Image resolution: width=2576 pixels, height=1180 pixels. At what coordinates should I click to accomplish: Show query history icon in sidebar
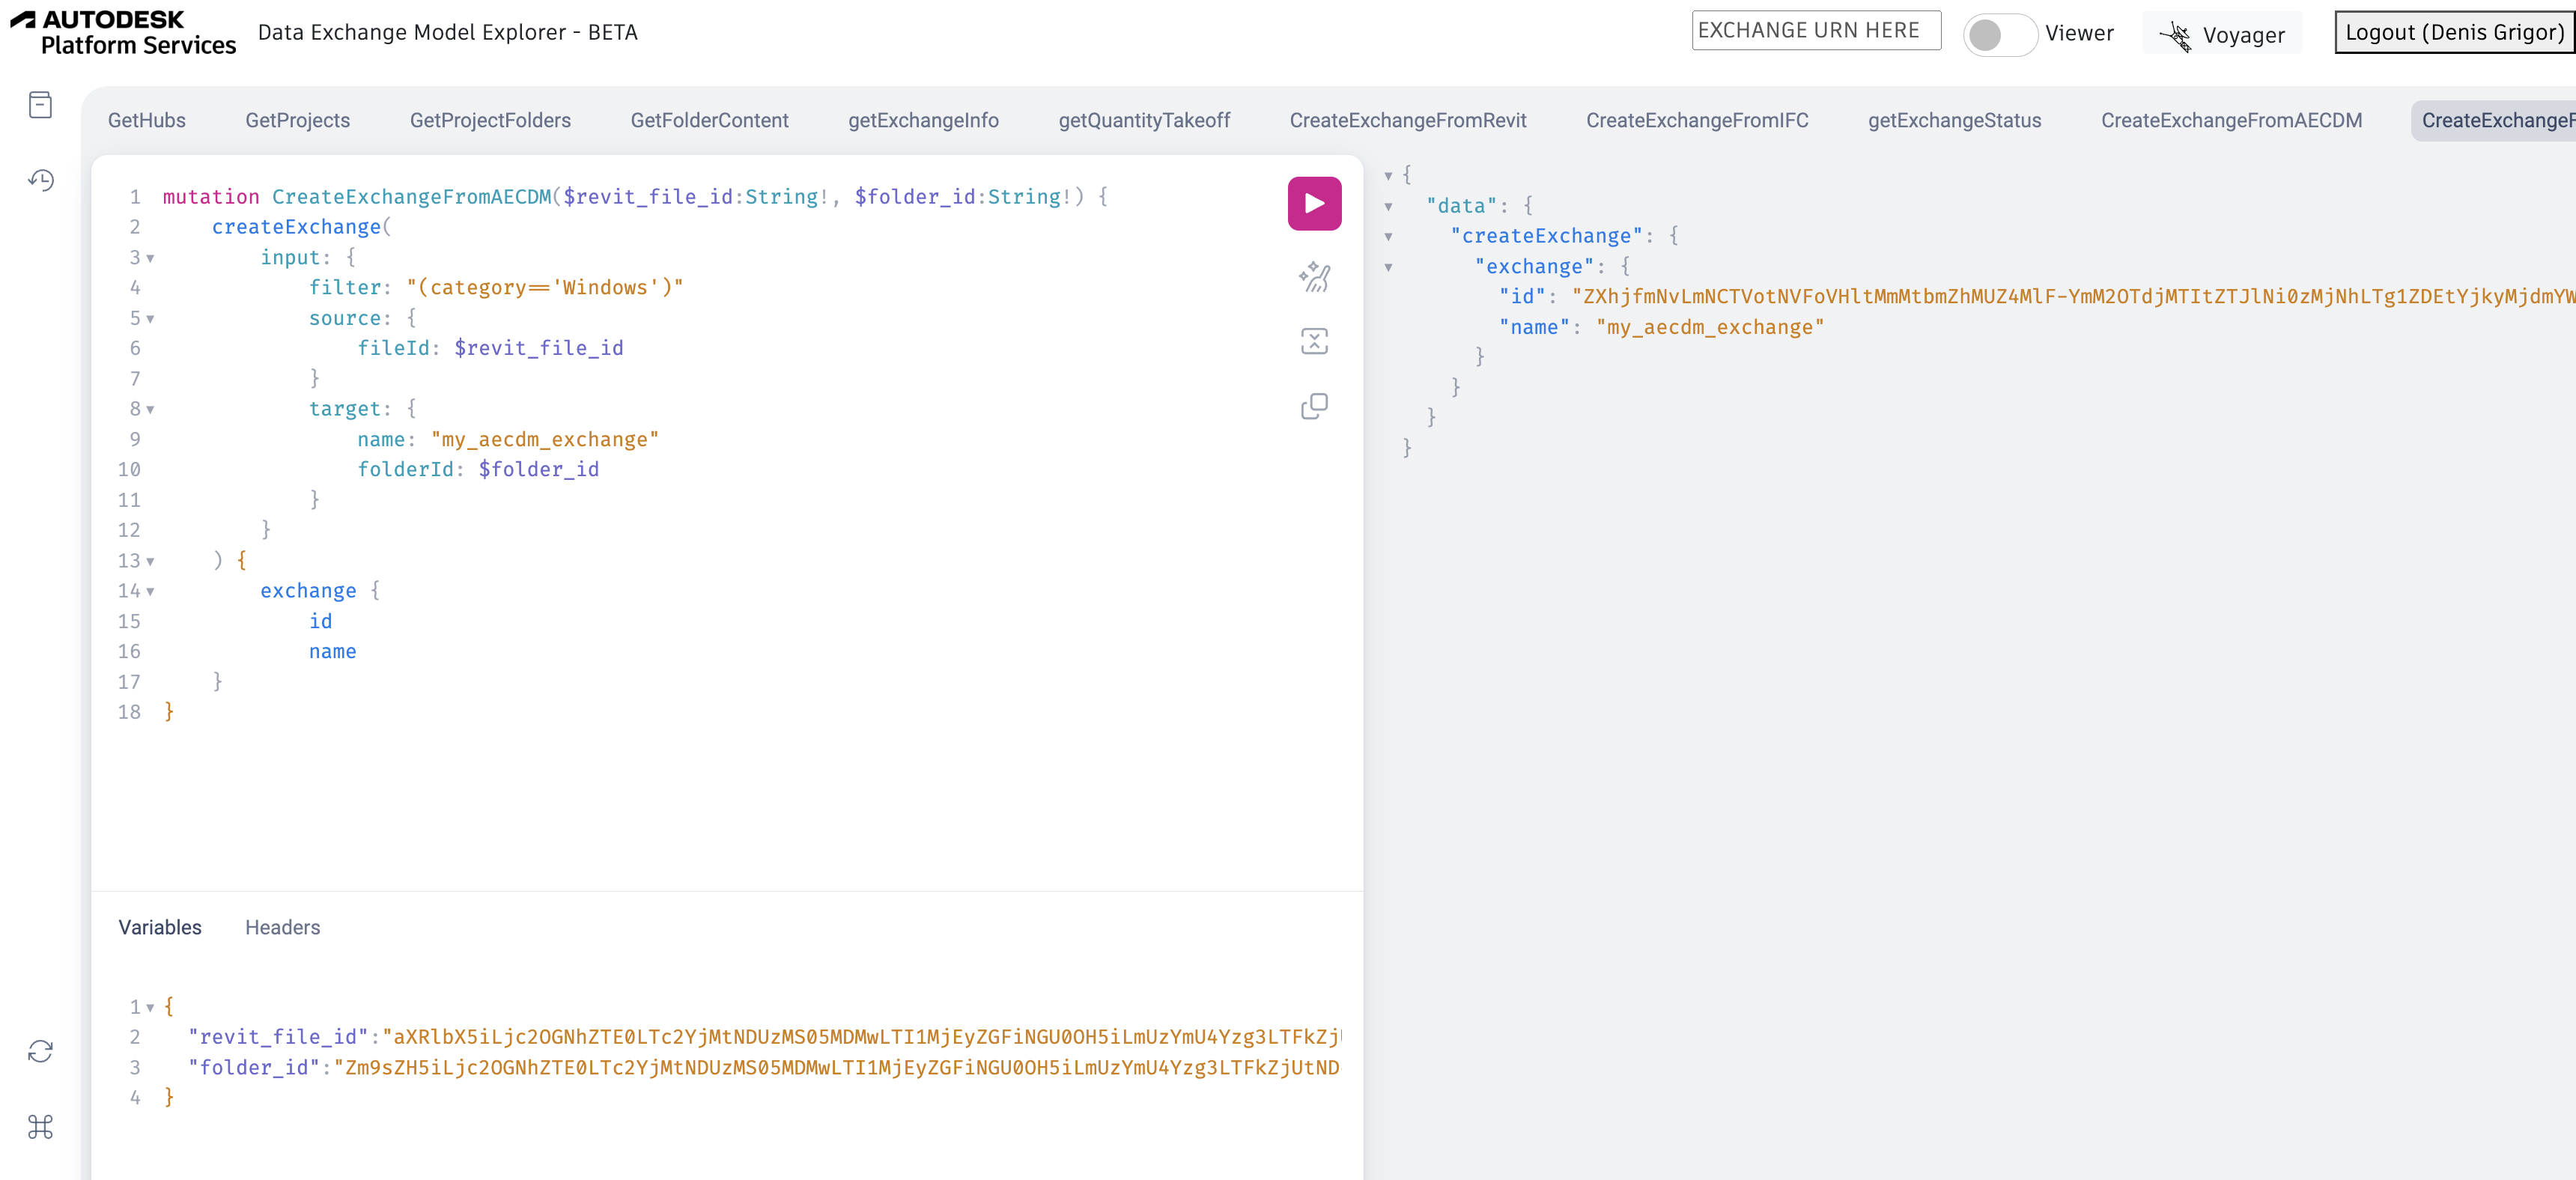click(x=40, y=180)
